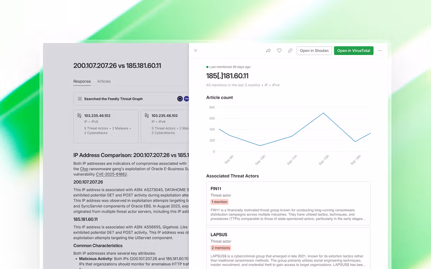Switch to the Articles tab
The height and width of the screenshot is (269, 431).
point(104,81)
